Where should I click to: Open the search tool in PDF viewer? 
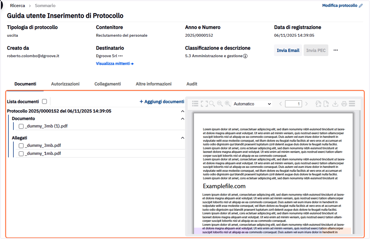pyautogui.click(x=212, y=104)
